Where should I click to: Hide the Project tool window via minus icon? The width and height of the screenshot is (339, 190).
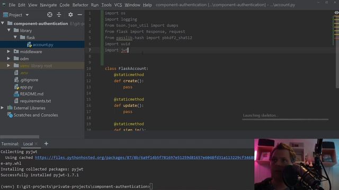coord(80,15)
